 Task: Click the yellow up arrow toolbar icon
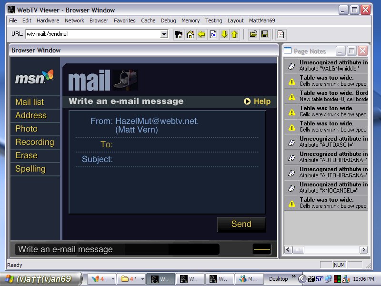234,34
